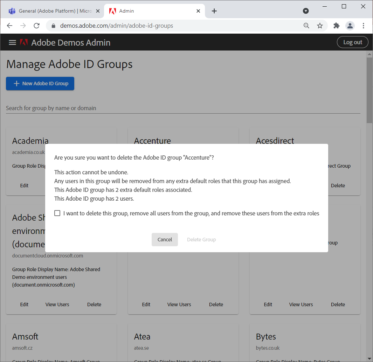373x362 pixels.
Task: Minimize the browser window
Action: [325, 6]
